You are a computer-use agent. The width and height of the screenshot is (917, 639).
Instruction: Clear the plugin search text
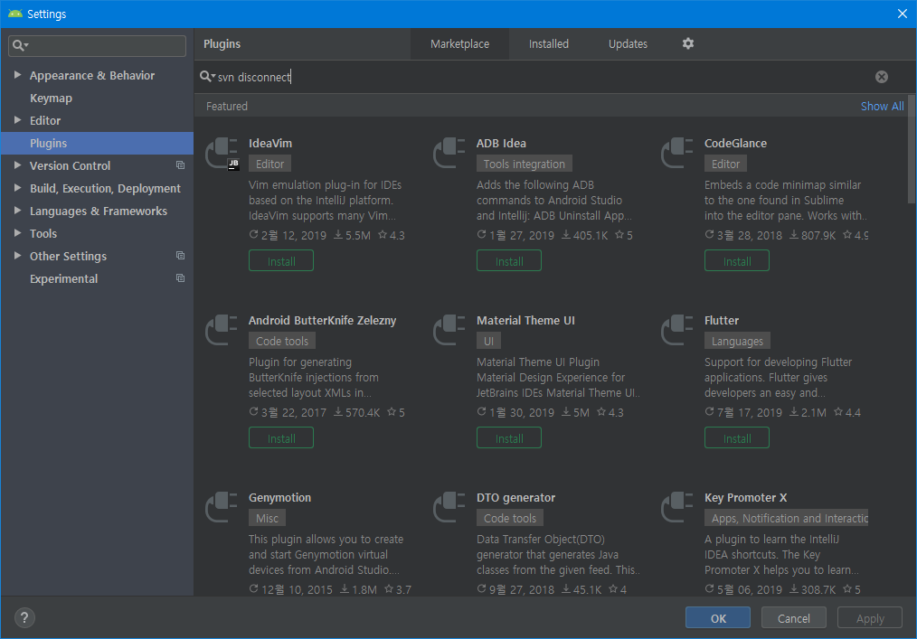(x=882, y=77)
